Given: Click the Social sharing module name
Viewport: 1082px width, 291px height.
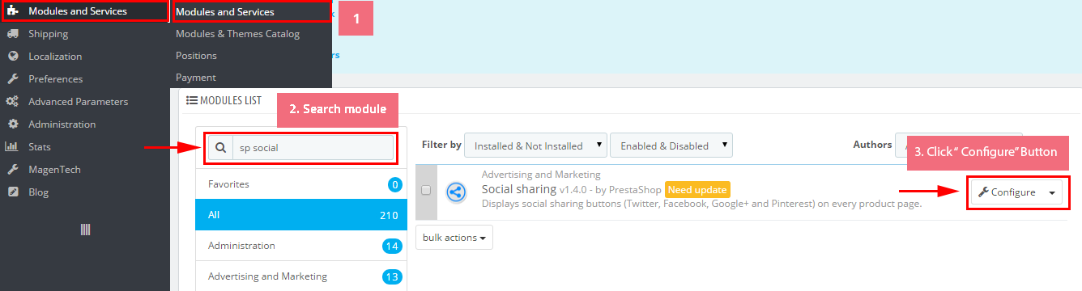Looking at the screenshot, I should coord(519,189).
